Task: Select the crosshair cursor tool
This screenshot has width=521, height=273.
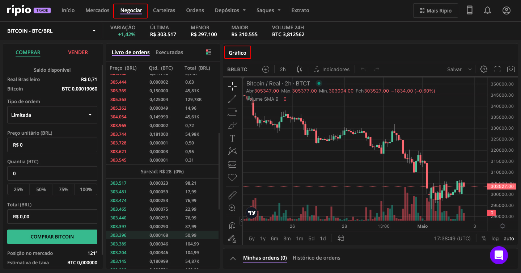Action: point(232,86)
